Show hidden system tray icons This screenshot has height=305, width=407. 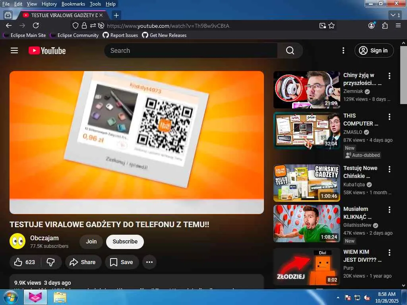point(338,298)
